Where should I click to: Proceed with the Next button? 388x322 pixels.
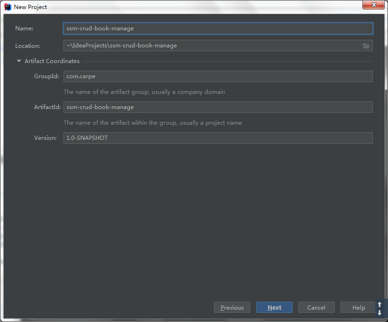click(x=274, y=307)
